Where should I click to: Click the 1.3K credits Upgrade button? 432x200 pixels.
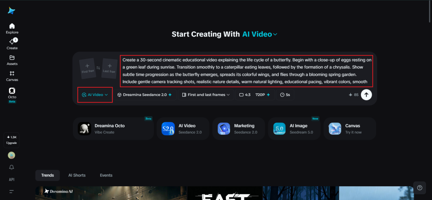click(12, 140)
